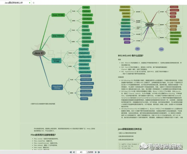Click the code line public class Student {
The image size is (187, 154).
pos(130,144)
